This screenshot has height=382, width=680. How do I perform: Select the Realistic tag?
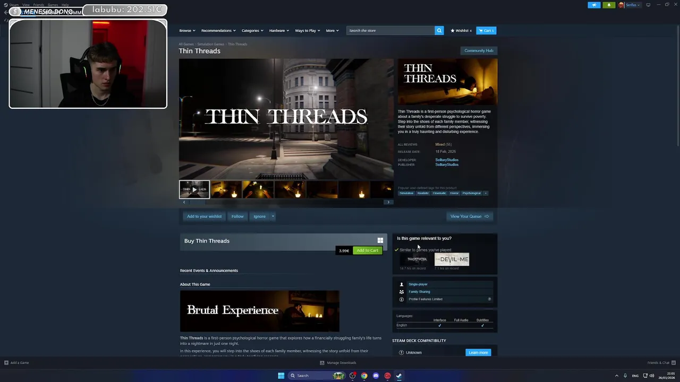point(423,193)
